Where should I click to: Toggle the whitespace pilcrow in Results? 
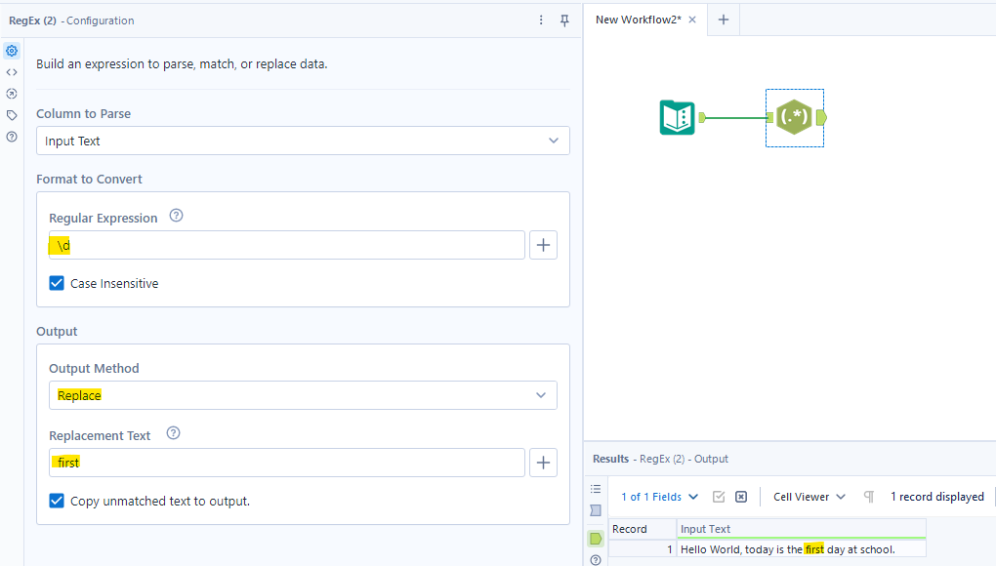tap(868, 497)
